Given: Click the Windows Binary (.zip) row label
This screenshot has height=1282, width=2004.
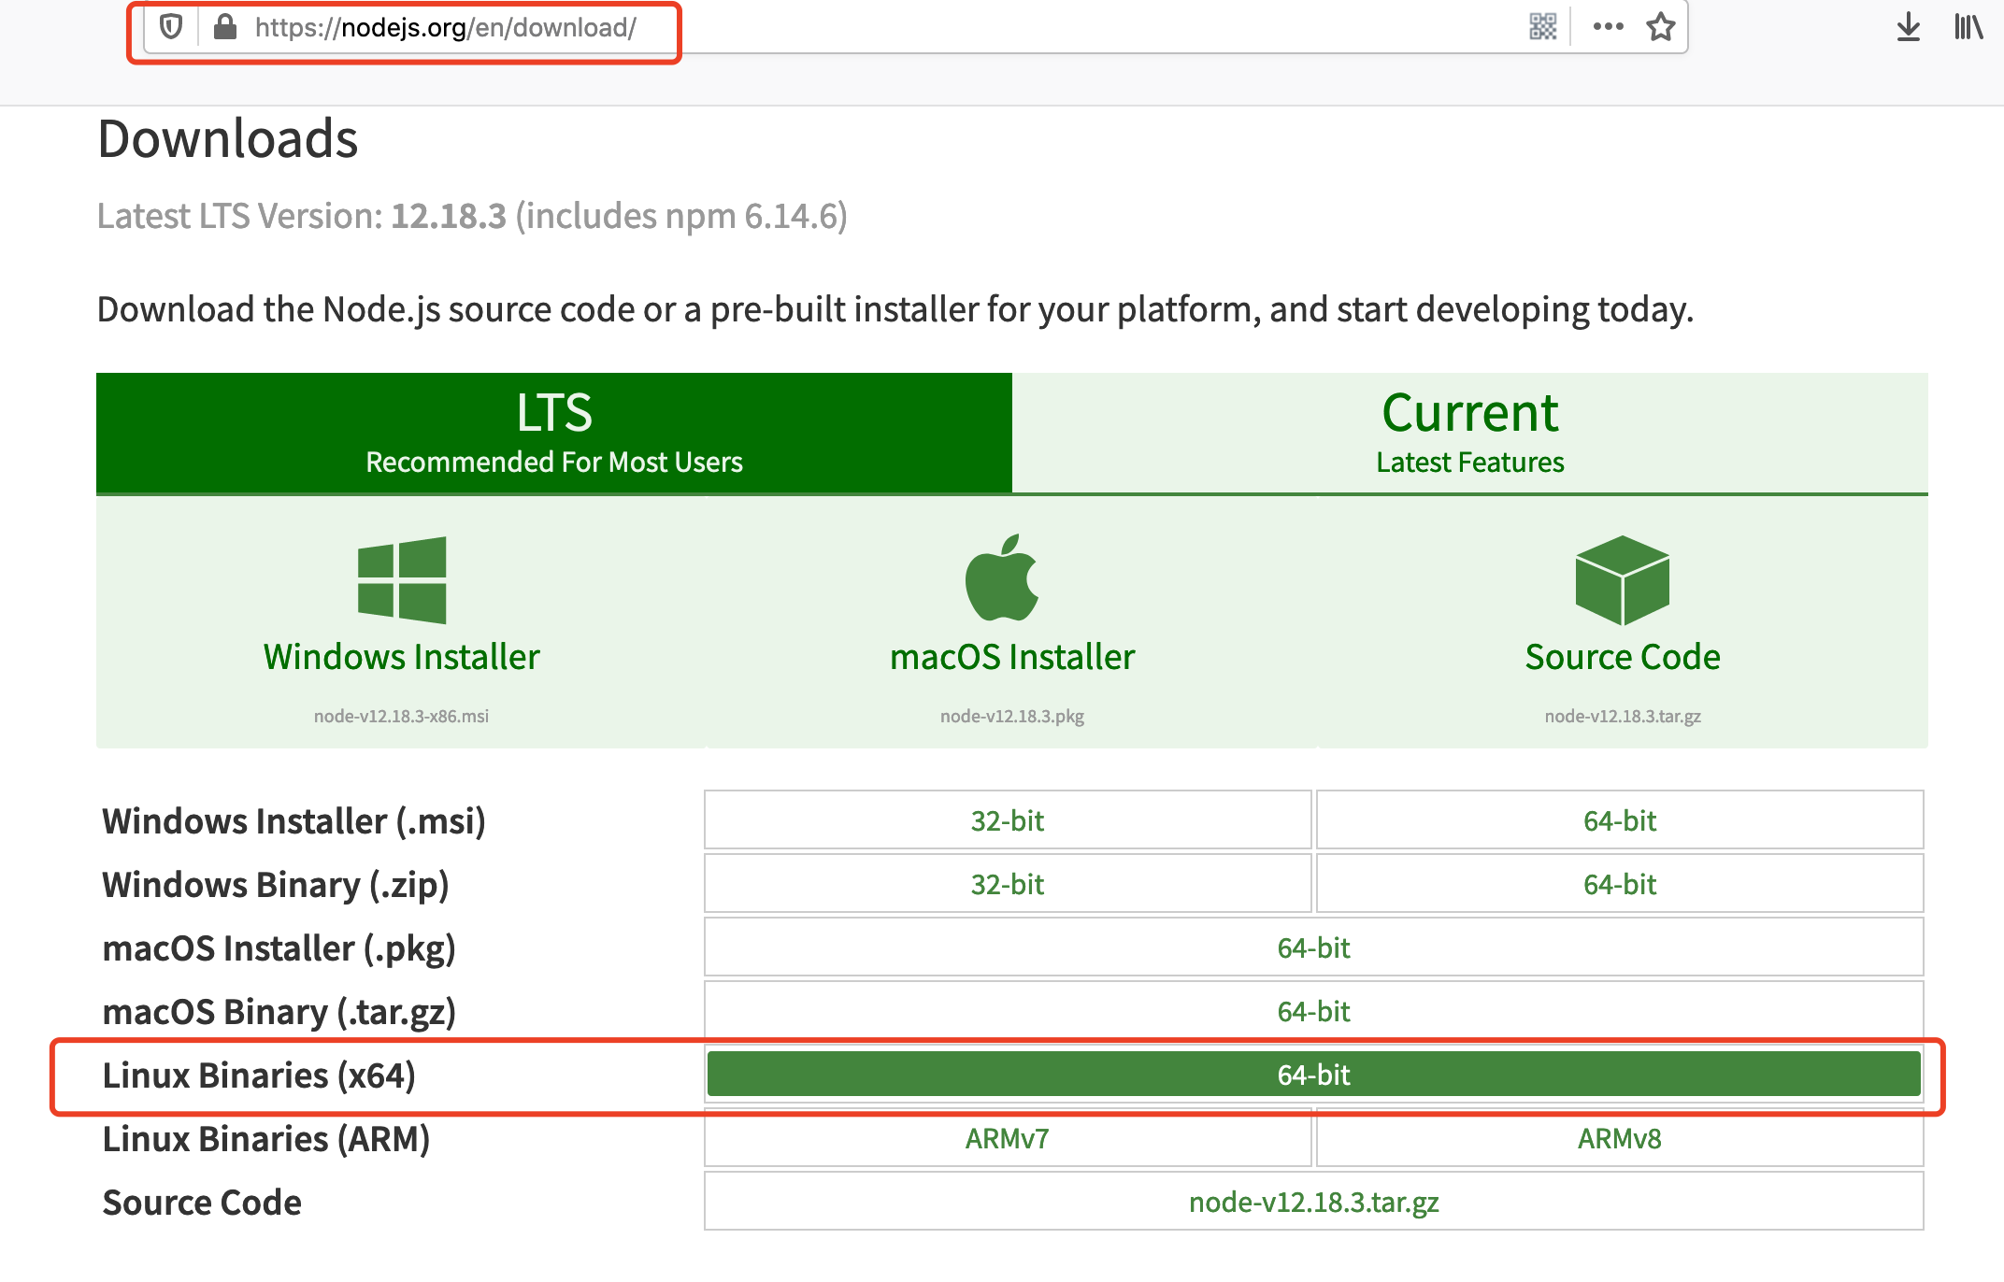Looking at the screenshot, I should [x=276, y=885].
